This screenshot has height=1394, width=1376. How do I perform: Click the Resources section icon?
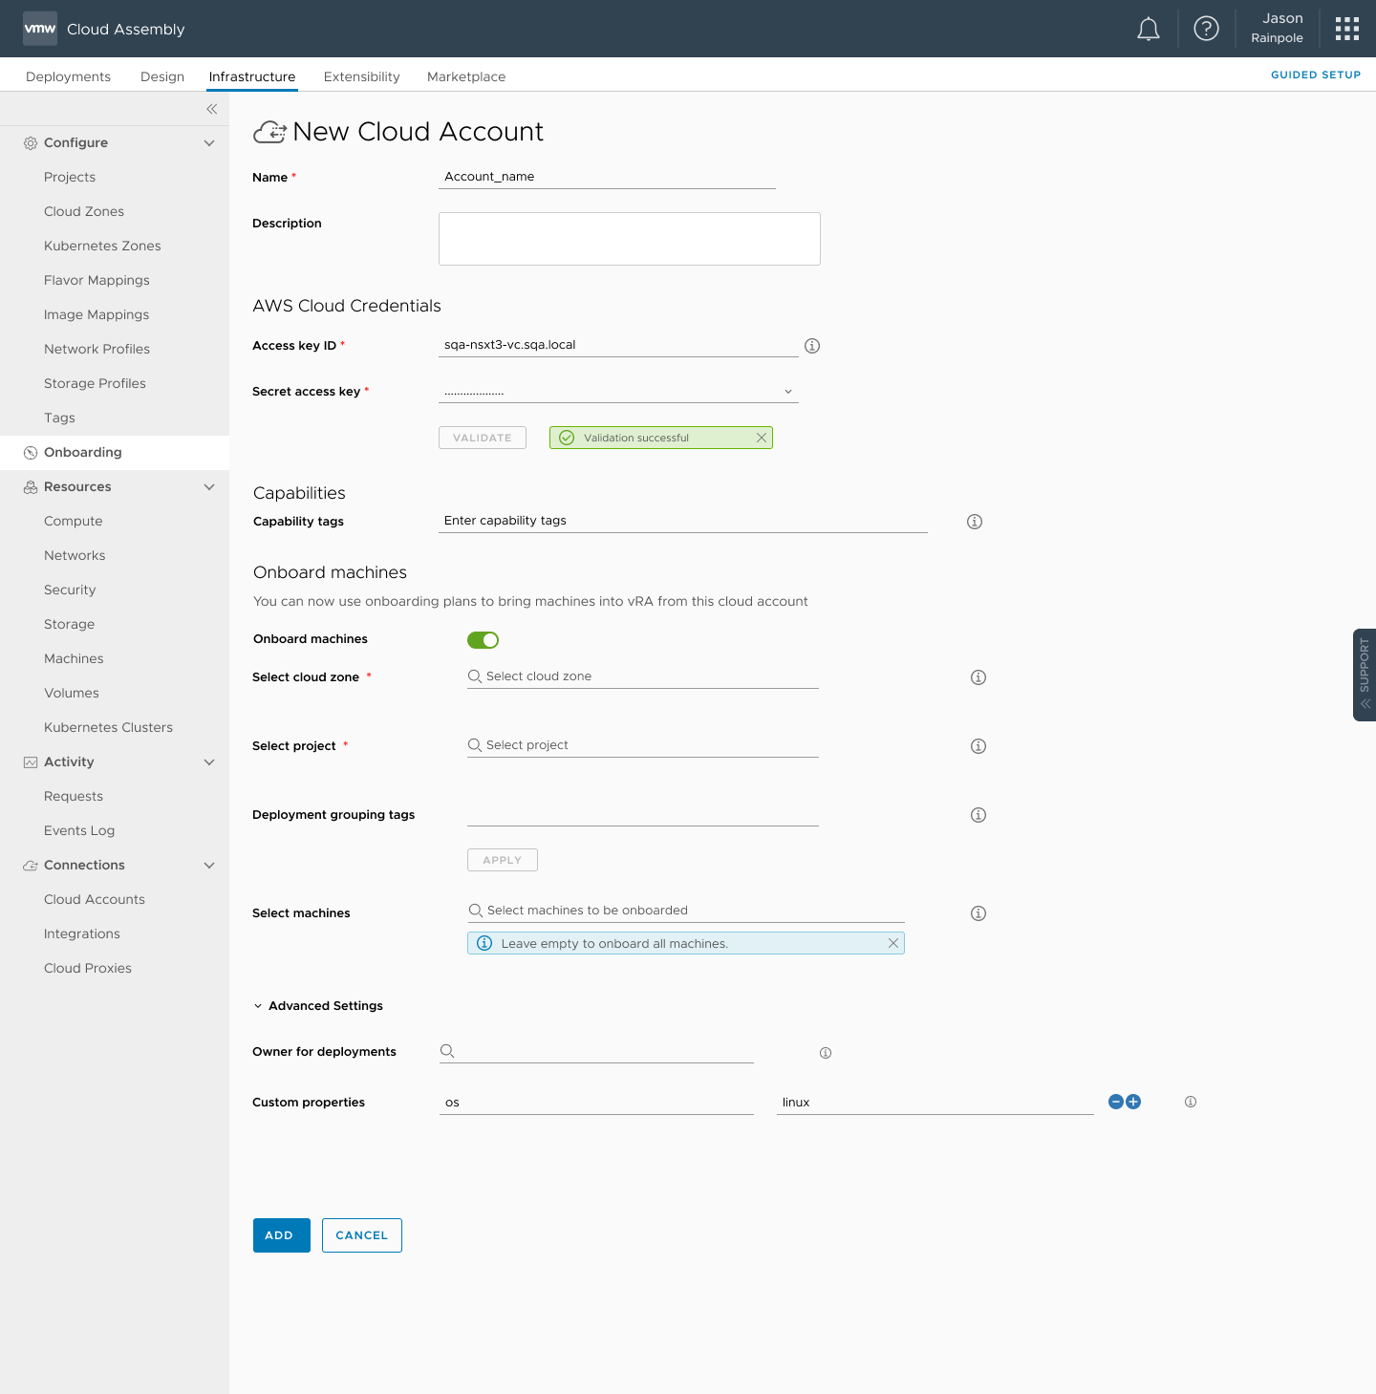tap(31, 487)
